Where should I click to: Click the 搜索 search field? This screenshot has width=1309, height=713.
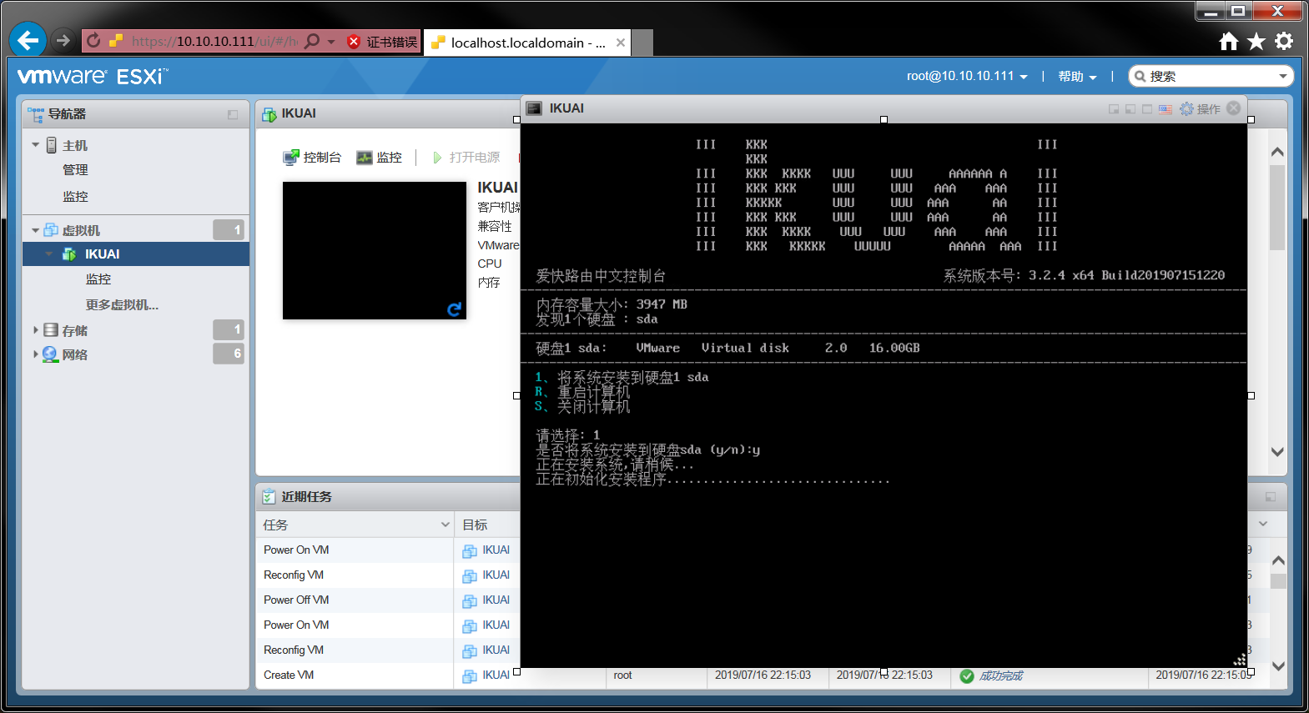pos(1210,76)
